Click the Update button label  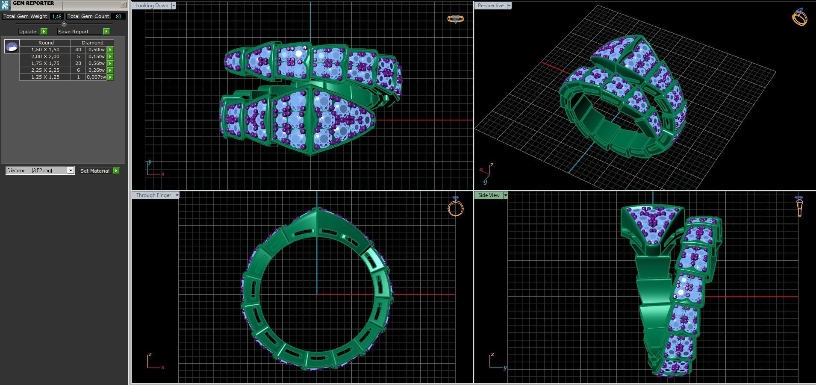coord(28,32)
